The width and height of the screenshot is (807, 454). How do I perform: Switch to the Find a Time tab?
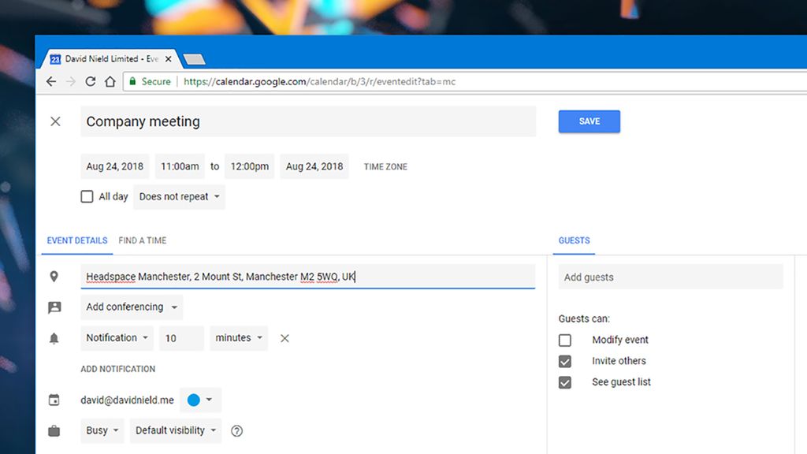coord(142,240)
